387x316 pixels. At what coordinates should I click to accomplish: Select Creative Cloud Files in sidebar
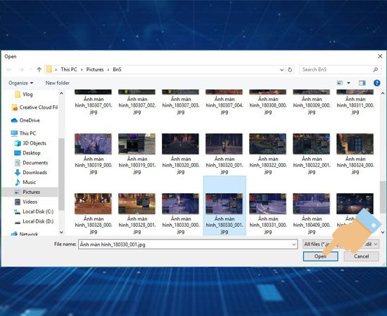point(34,107)
